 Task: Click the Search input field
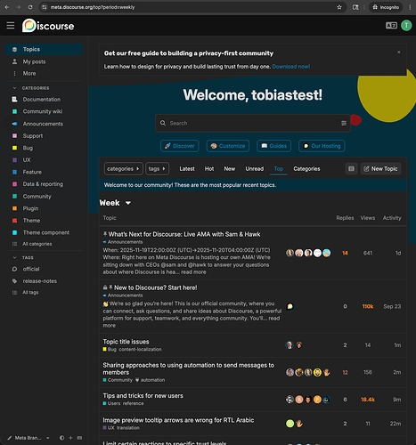tap(253, 123)
